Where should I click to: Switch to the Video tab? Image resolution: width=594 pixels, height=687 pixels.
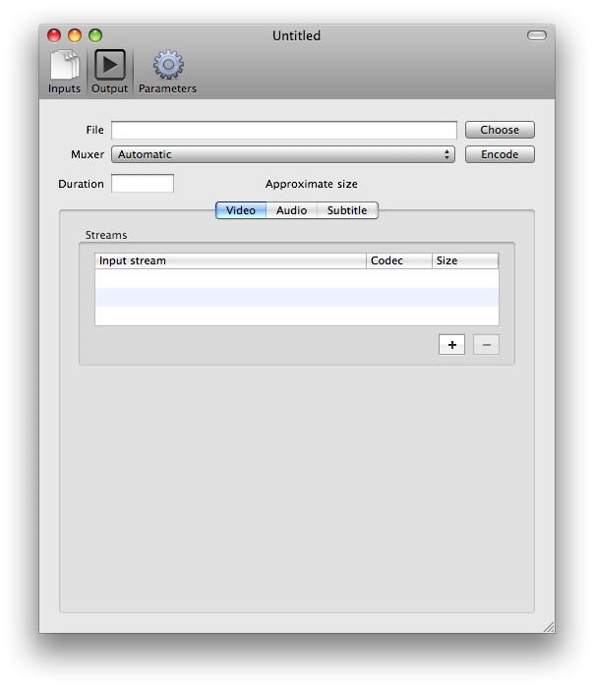coord(241,210)
